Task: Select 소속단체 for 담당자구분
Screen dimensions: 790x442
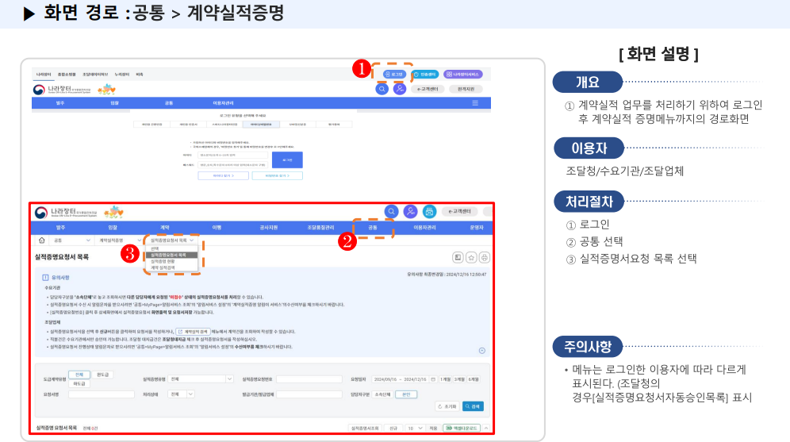Action: coord(383,394)
